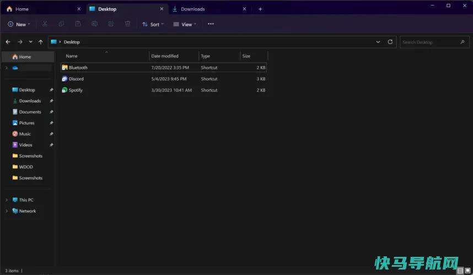The width and height of the screenshot is (473, 275).
Task: Unpin Music using its pin icon
Action: tap(51, 134)
